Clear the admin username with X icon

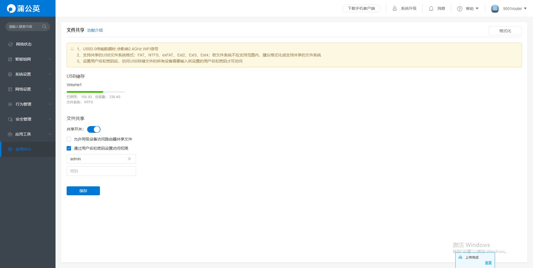[129, 159]
